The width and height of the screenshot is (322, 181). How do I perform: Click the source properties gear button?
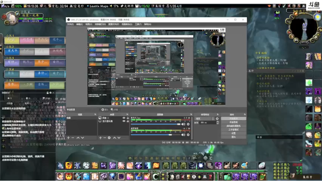[105, 109]
